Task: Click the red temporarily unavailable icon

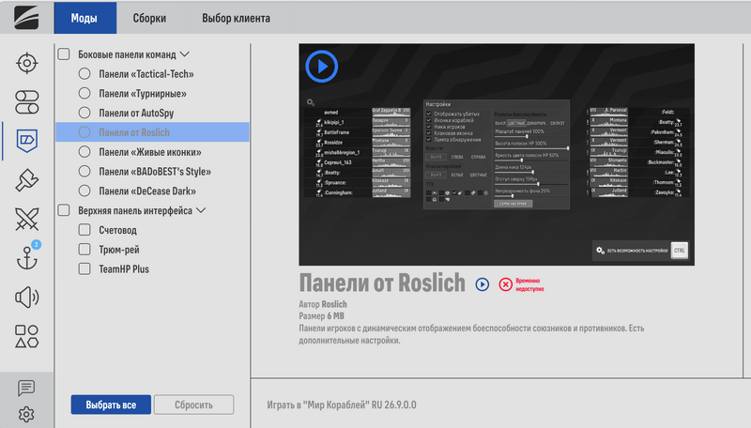Action: click(x=506, y=284)
